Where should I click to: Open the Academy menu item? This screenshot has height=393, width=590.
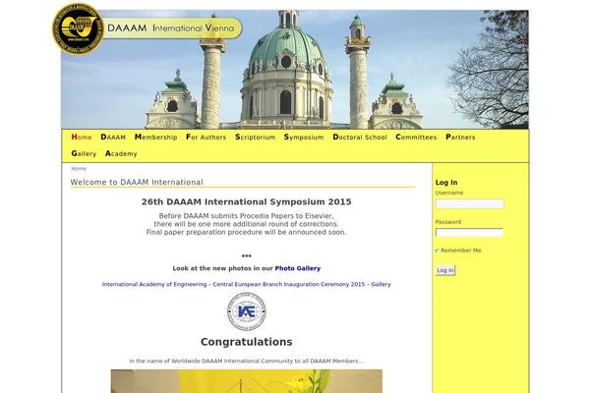[x=121, y=153]
